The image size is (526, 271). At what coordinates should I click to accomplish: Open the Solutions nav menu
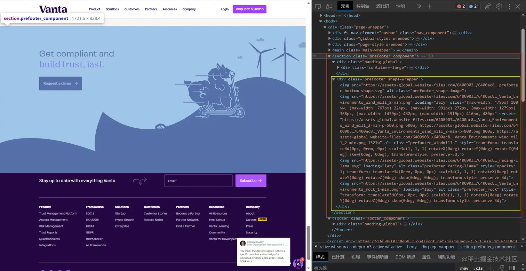112,9
